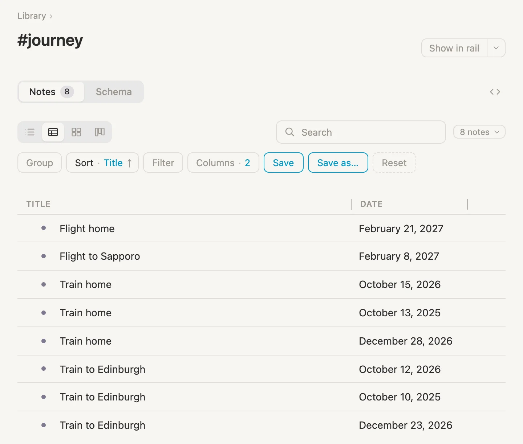Click the TITLE column header
The height and width of the screenshot is (444, 523).
coord(38,204)
